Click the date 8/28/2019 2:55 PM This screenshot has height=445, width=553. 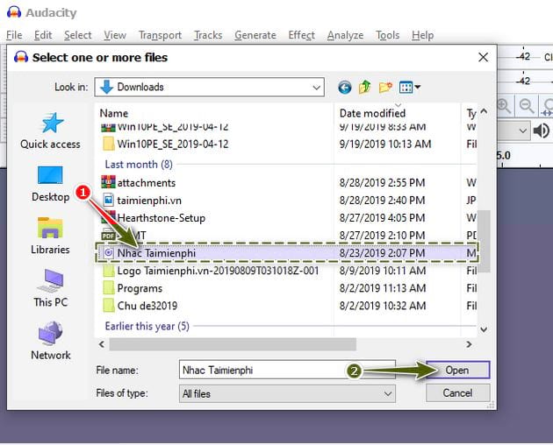tap(382, 183)
